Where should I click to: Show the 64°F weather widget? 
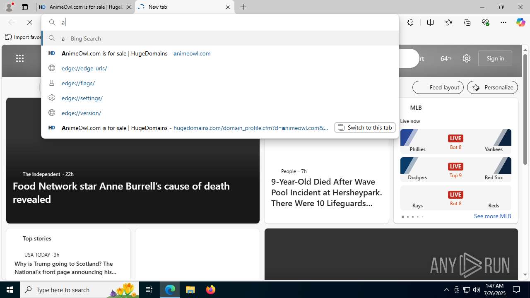click(446, 58)
